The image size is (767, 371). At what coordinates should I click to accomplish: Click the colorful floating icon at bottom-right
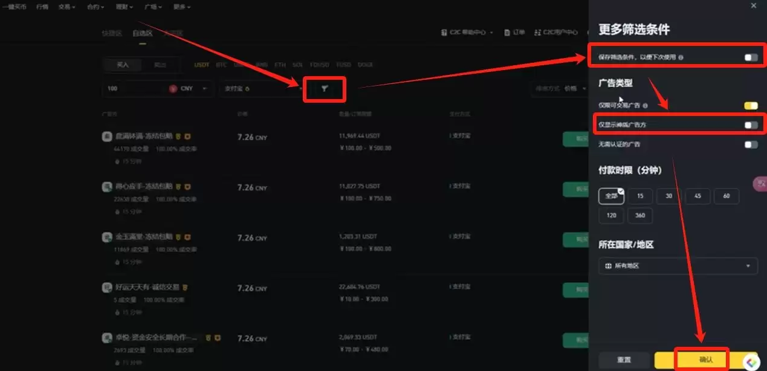pos(751,361)
